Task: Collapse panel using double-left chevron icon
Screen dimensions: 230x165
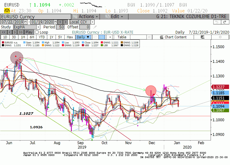Action: click(149, 37)
